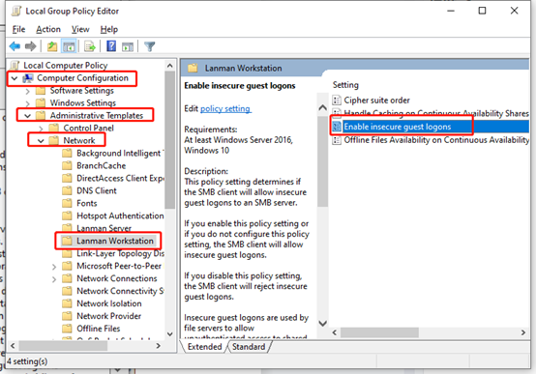Expand the Network Connections node
The height and width of the screenshot is (374, 536).
(x=54, y=279)
